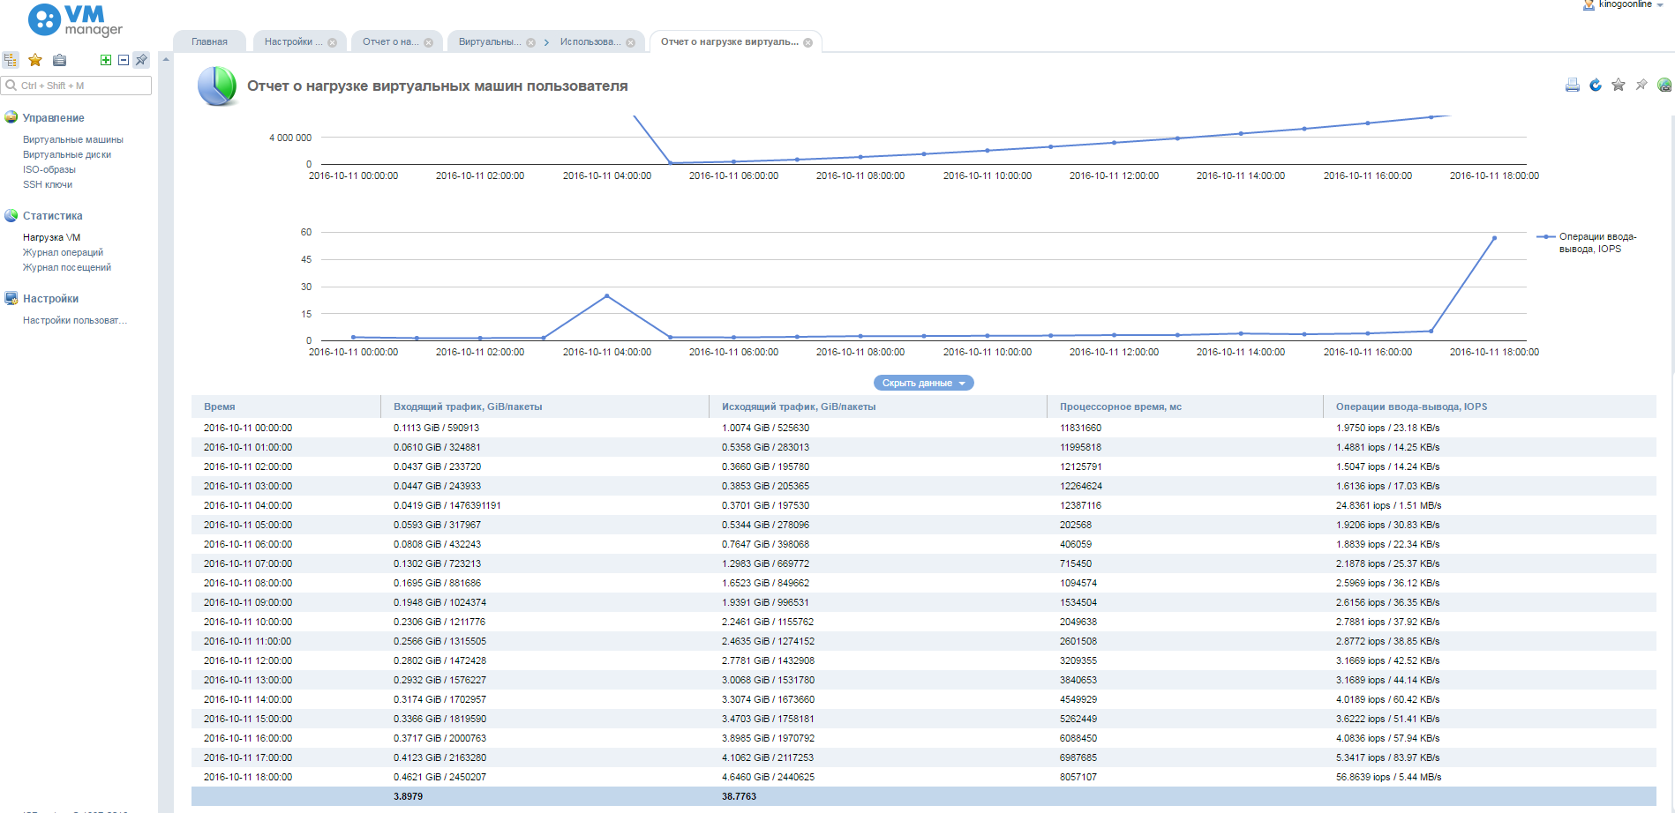The width and height of the screenshot is (1675, 813).
Task: Click the user avatar icon
Action: [x=1589, y=4]
